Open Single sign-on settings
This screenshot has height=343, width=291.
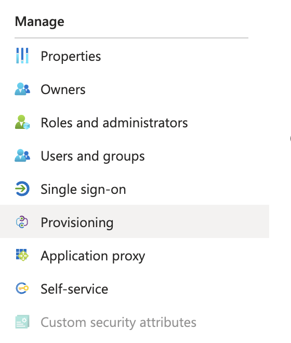tap(83, 190)
